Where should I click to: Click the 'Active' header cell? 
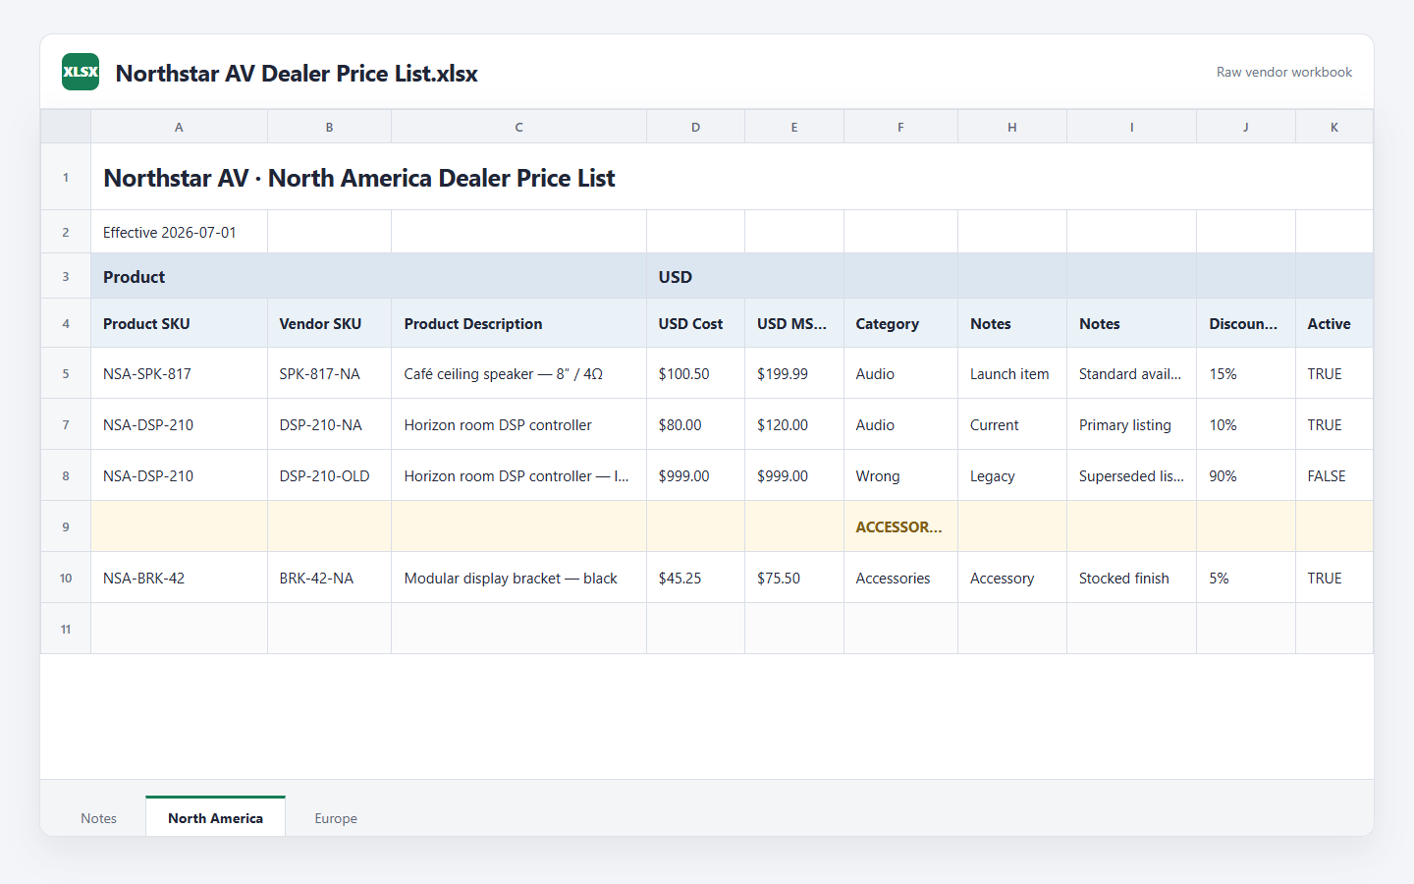pyautogui.click(x=1333, y=323)
